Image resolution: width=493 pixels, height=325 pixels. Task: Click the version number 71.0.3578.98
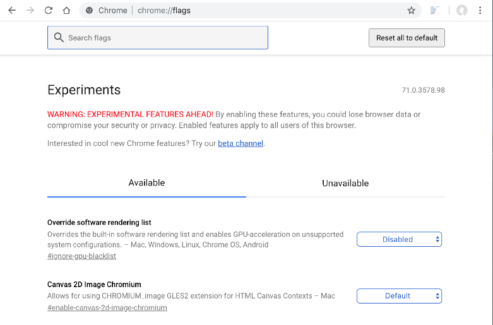(x=423, y=90)
